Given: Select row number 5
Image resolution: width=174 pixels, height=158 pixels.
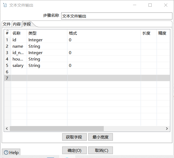Looking at the screenshot, I should click(x=7, y=65).
